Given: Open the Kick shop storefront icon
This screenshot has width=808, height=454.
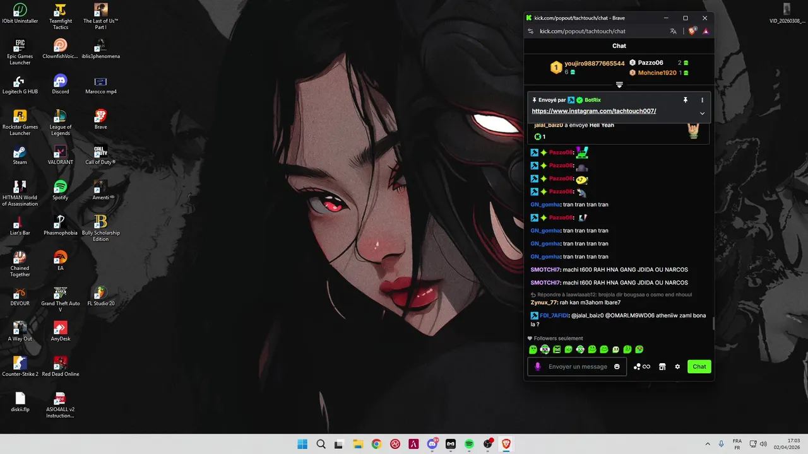Looking at the screenshot, I should click(x=662, y=366).
